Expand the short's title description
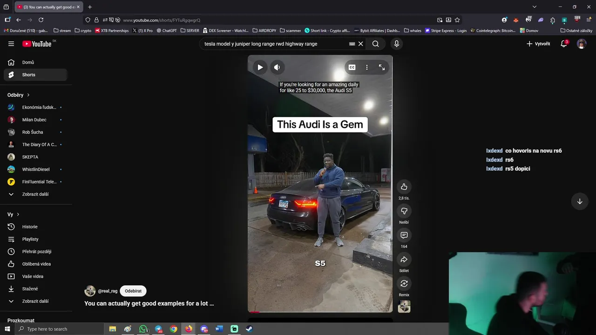 pyautogui.click(x=149, y=303)
